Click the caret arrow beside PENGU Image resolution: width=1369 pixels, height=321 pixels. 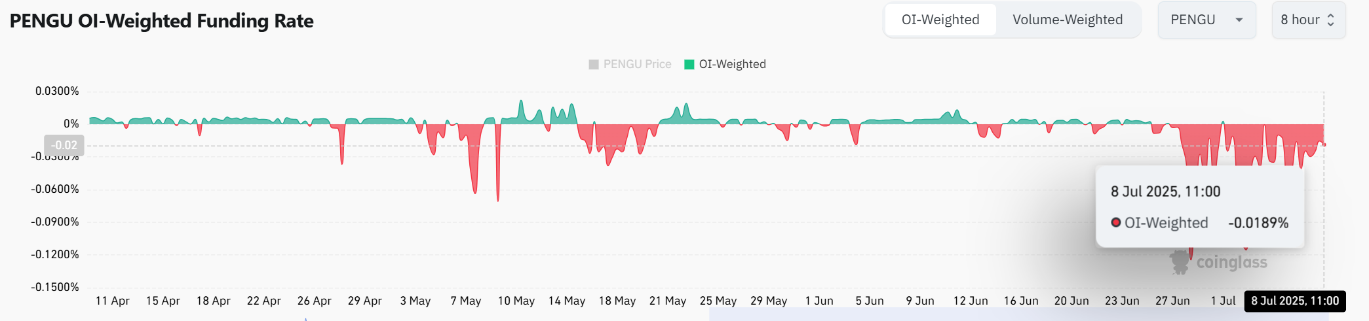pos(1239,20)
